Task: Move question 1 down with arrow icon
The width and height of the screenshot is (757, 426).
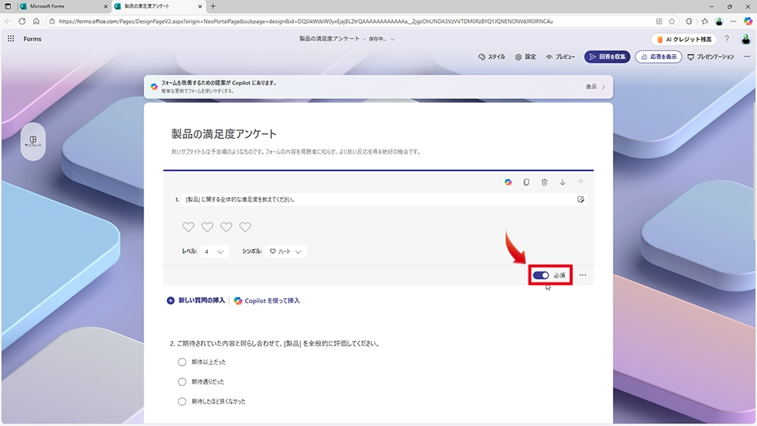Action: 563,182
